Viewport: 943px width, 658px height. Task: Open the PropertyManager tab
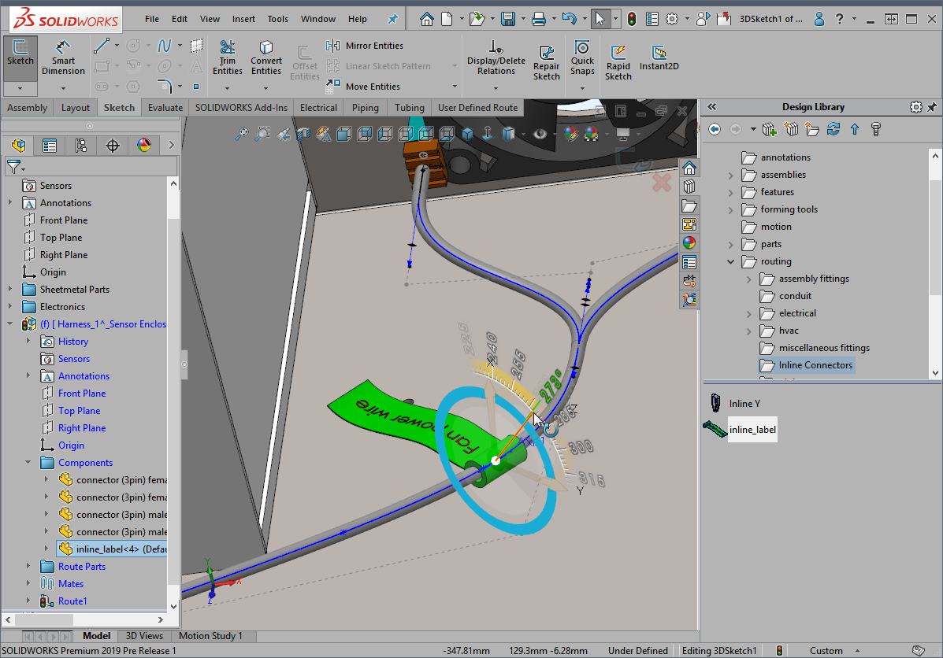50,146
